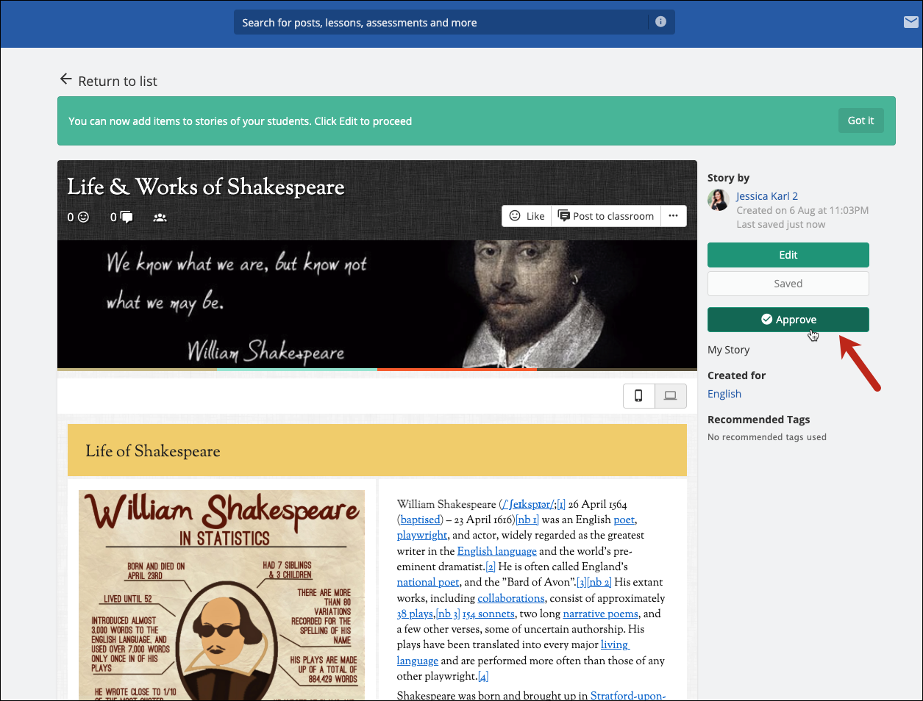Viewport: 923px width, 701px height.
Task: Follow the Stratford-upon link in text
Action: 627,695
